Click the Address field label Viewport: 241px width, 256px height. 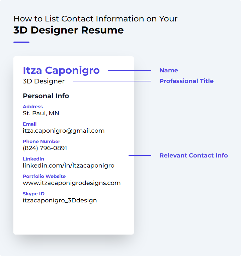click(33, 107)
